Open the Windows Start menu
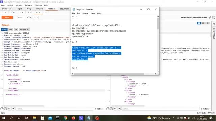 click(x=4, y=118)
